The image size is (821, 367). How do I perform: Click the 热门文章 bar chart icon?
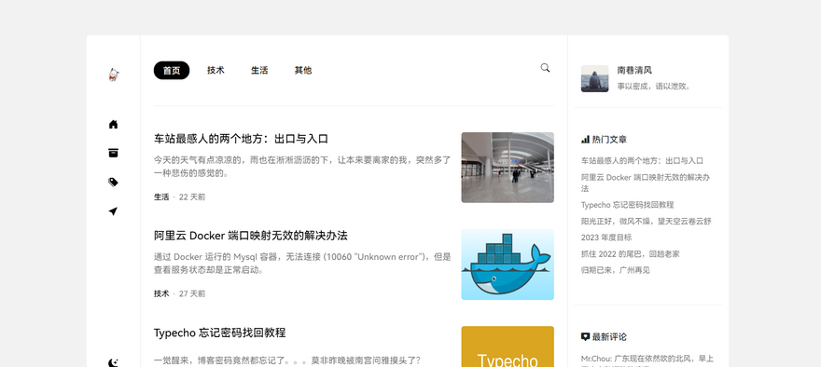coord(585,140)
